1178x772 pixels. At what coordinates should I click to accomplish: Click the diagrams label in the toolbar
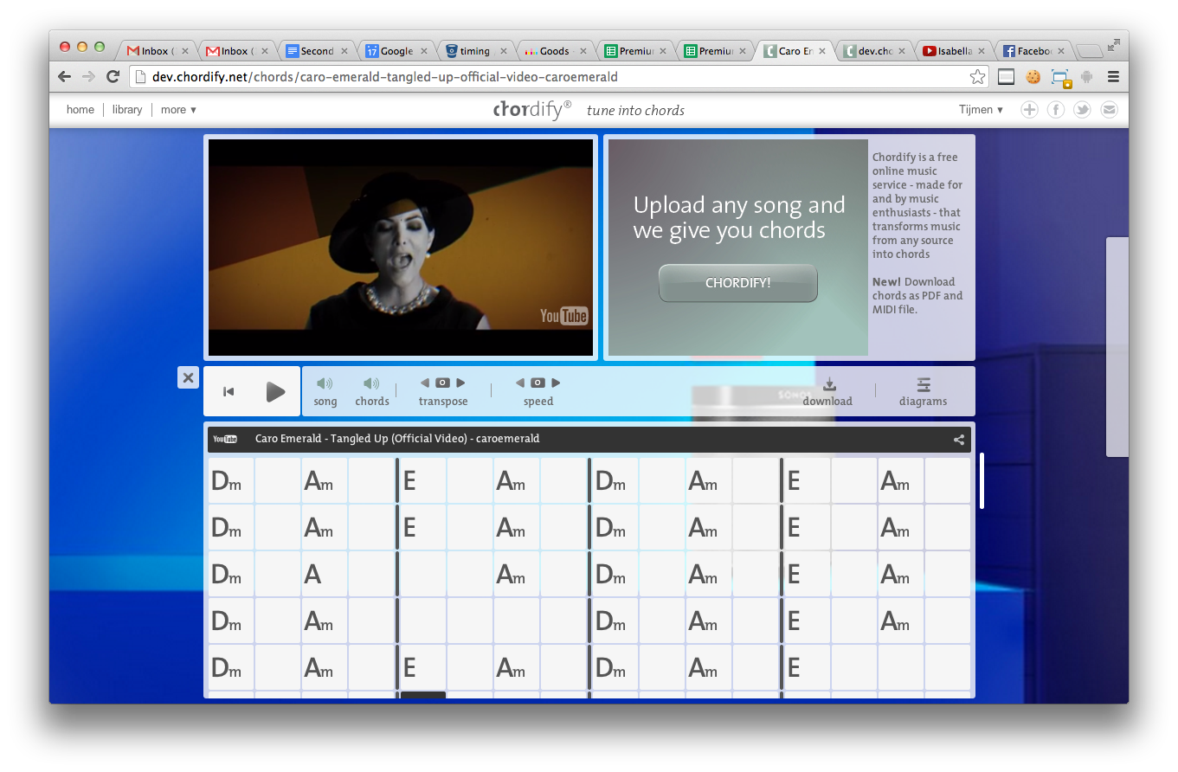pos(923,402)
